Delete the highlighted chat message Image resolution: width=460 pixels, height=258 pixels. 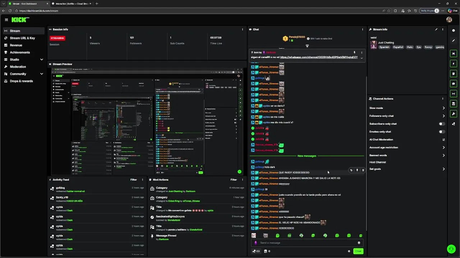363,170
